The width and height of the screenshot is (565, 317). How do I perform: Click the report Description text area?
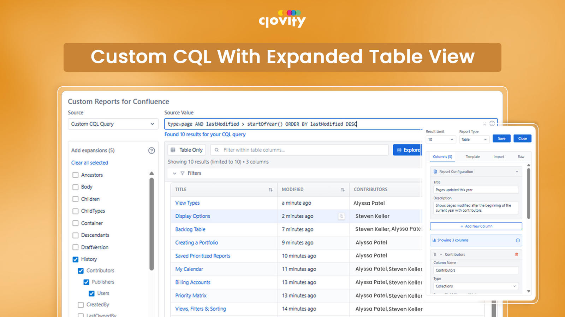pyautogui.click(x=476, y=208)
